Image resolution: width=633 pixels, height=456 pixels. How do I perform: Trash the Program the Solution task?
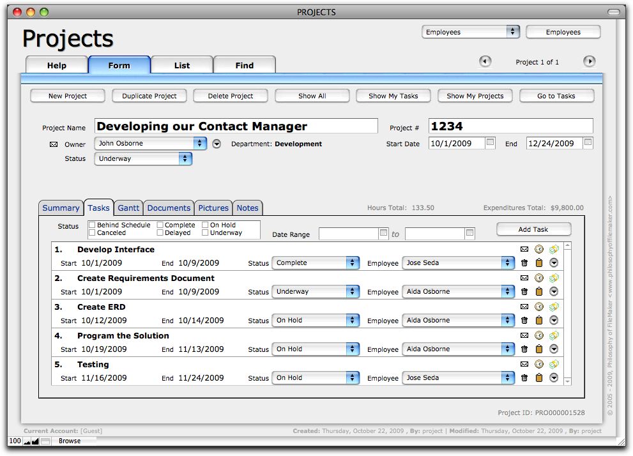[524, 349]
